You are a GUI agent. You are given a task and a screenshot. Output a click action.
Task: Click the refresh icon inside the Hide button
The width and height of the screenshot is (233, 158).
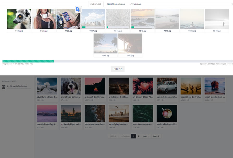point(121,68)
